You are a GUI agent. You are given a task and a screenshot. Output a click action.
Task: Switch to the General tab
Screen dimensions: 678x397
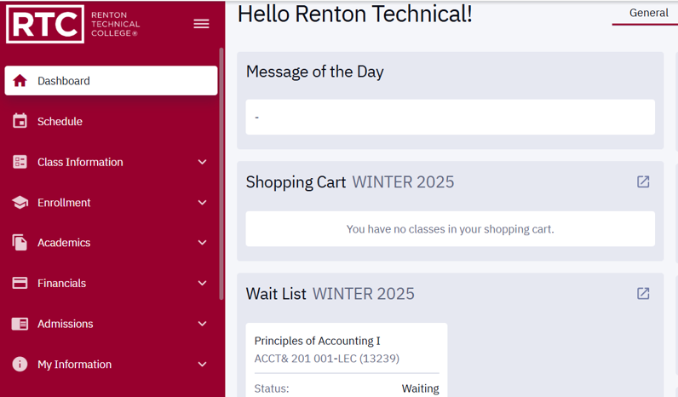pyautogui.click(x=648, y=13)
